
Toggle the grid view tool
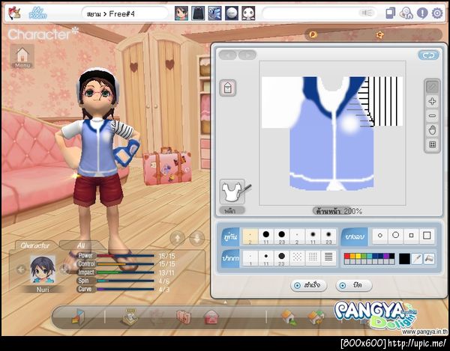[x=432, y=144]
